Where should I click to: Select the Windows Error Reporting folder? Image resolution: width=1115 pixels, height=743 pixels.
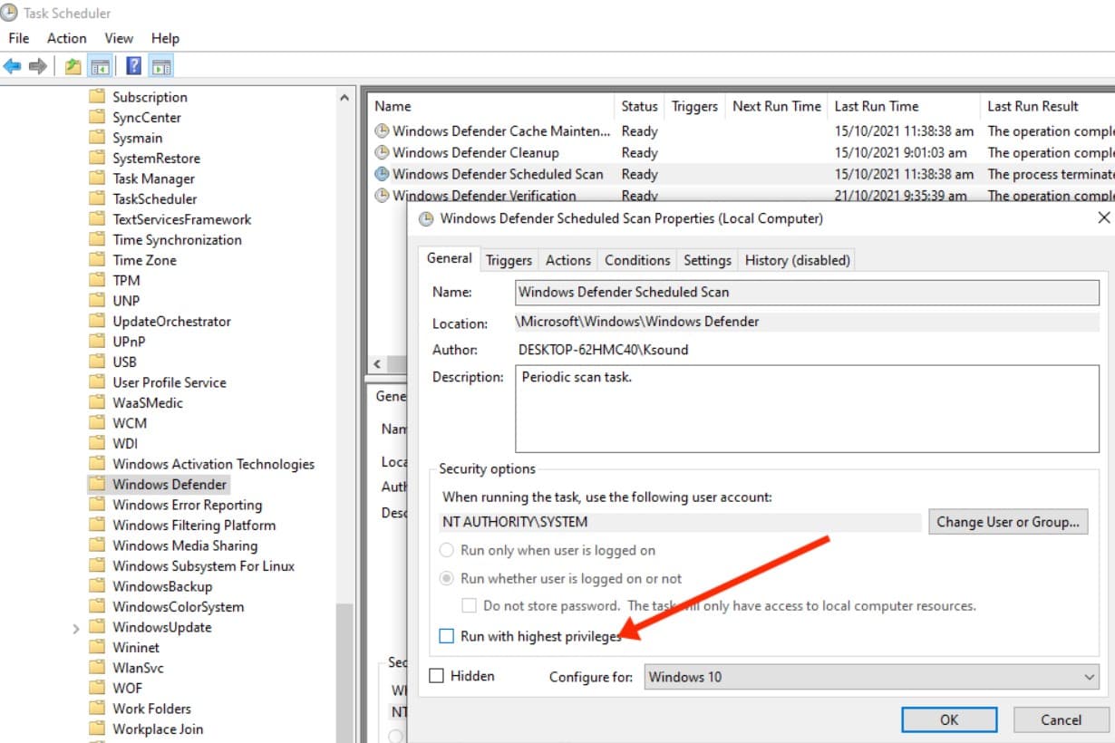coord(187,506)
